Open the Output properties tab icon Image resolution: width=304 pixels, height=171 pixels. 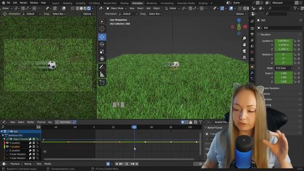click(x=252, y=34)
